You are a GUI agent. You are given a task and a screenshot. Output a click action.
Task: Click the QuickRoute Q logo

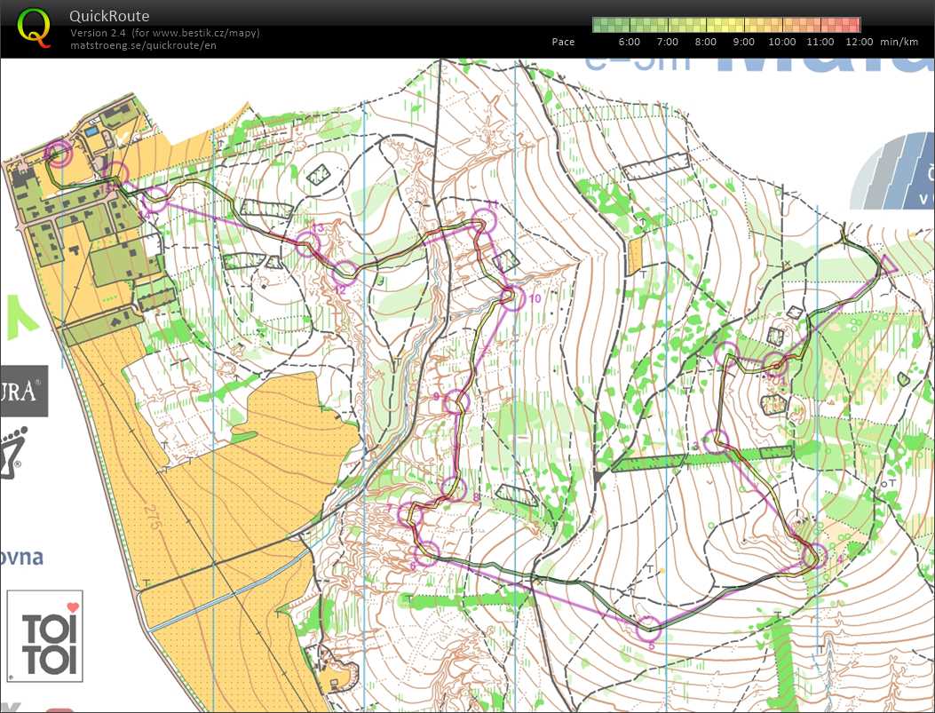coord(34,27)
